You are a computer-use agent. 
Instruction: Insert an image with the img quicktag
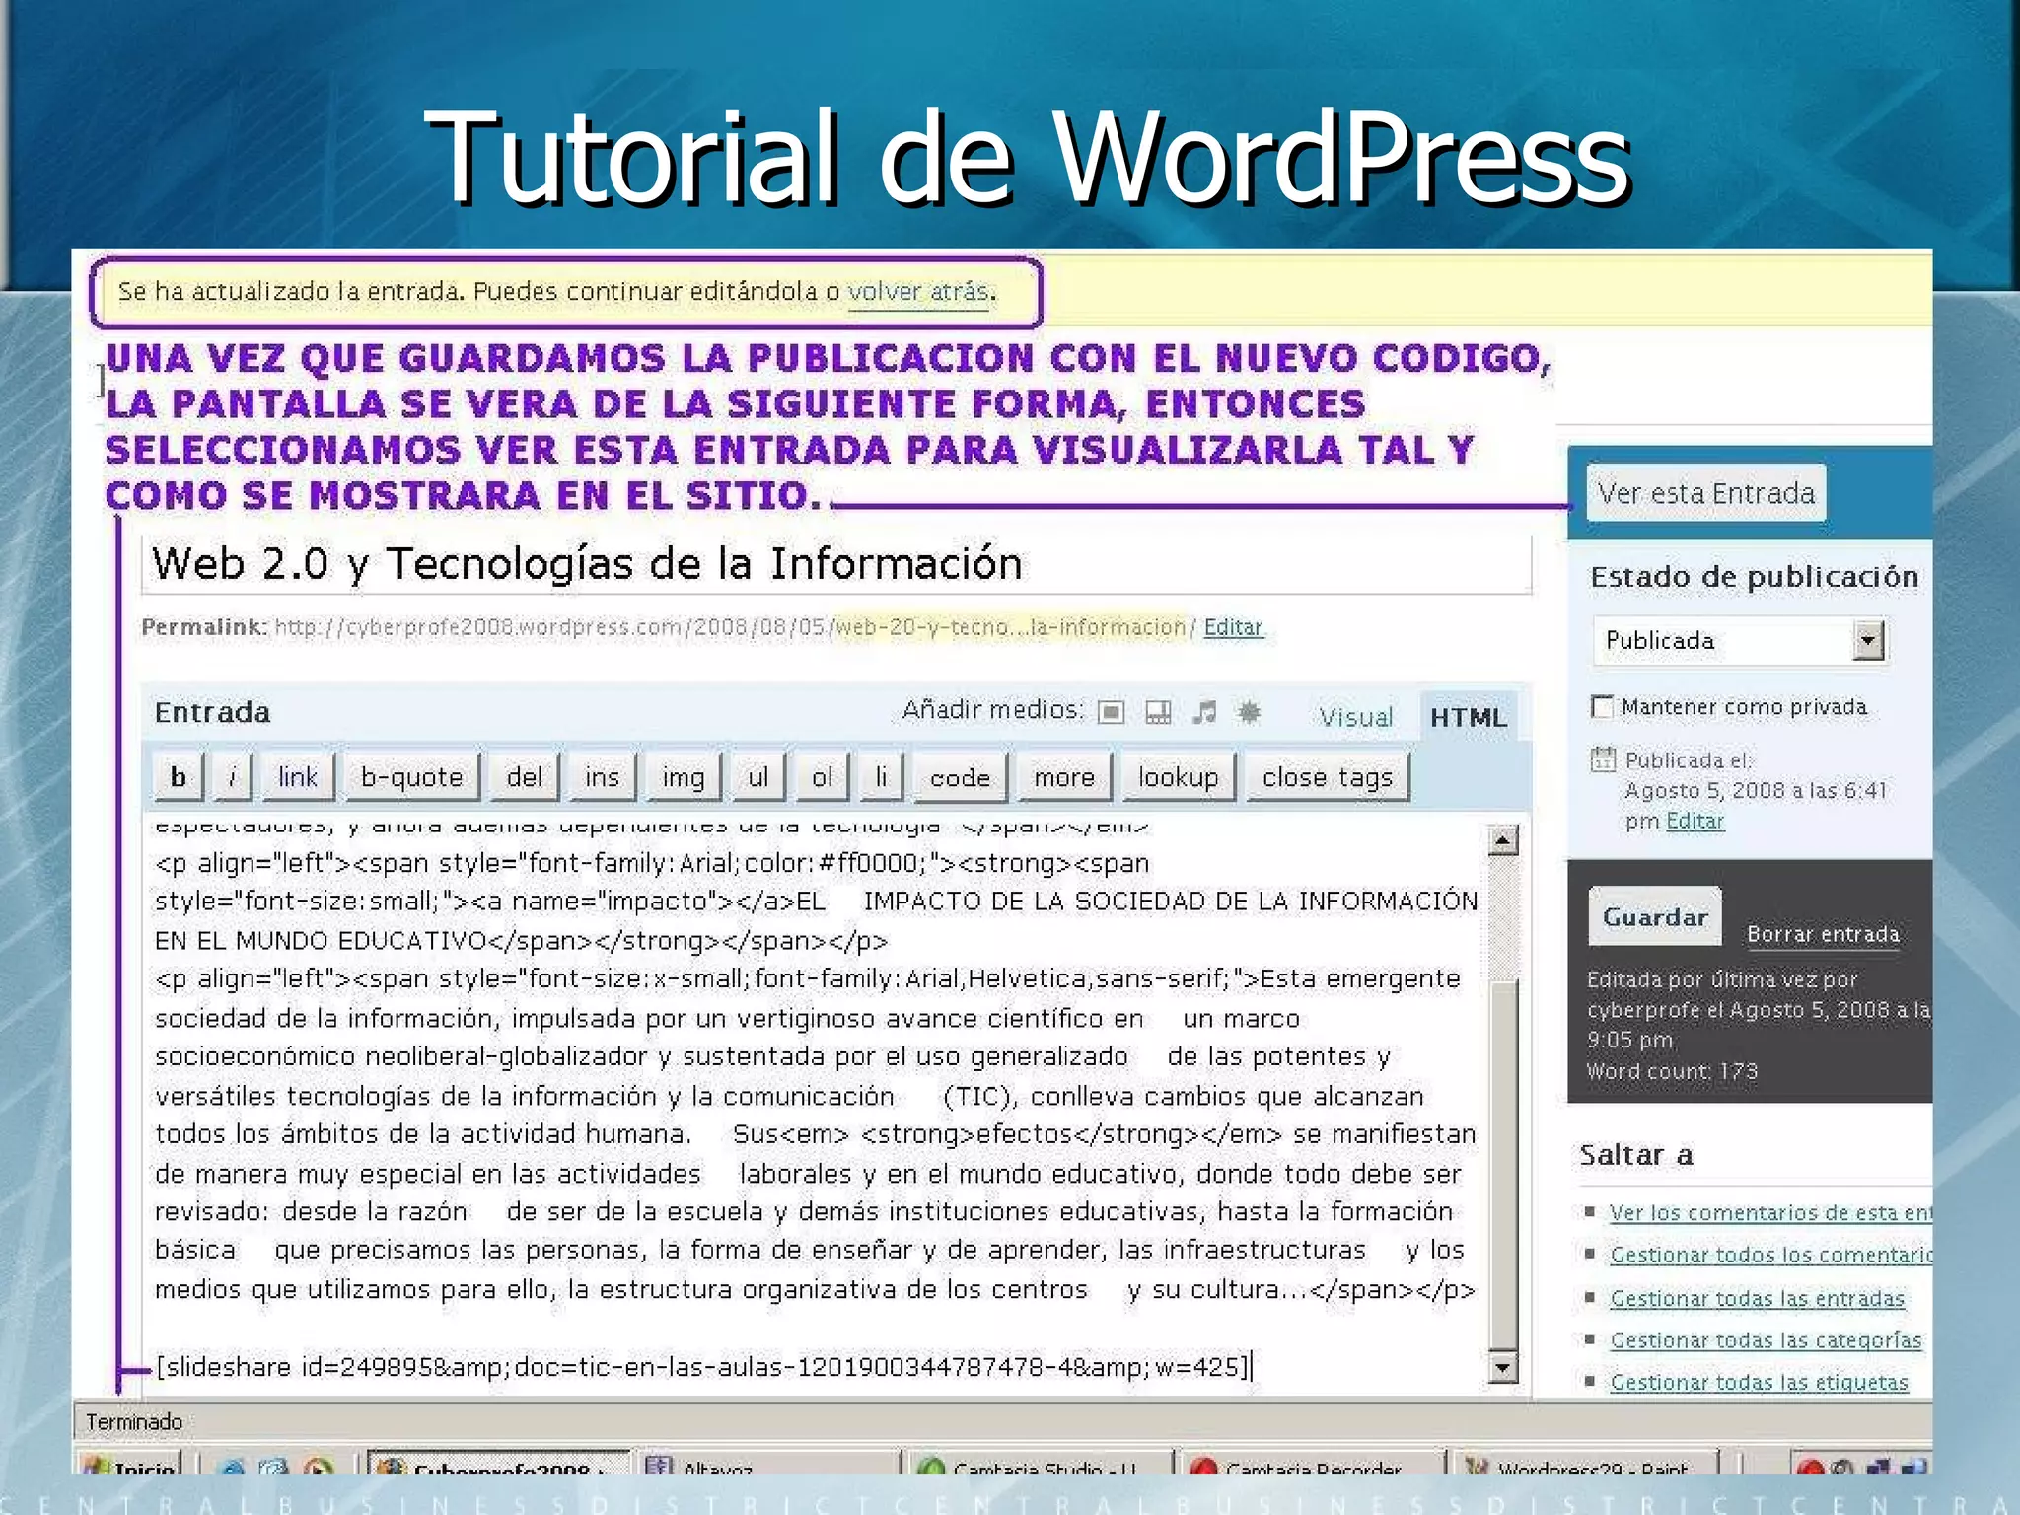(684, 777)
